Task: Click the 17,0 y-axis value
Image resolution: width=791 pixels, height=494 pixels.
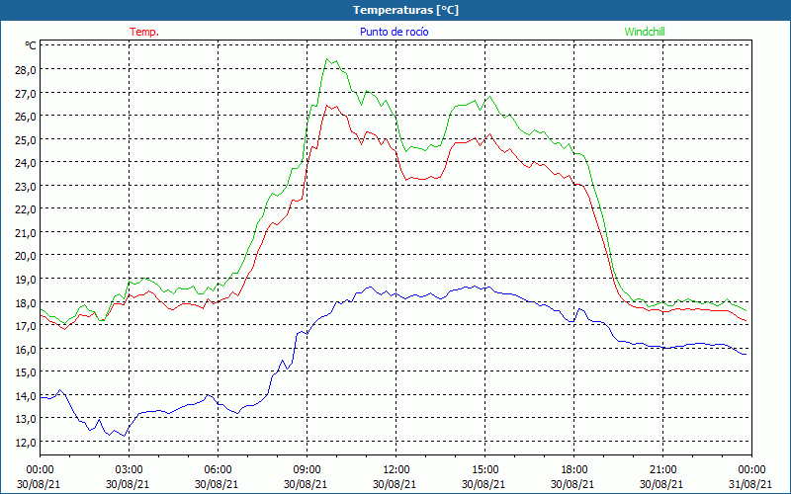Action: tap(26, 326)
